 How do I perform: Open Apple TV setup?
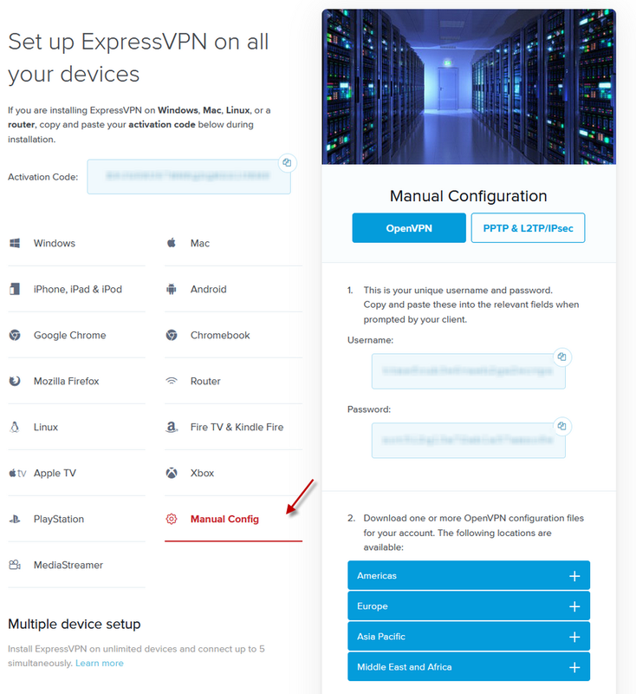point(76,474)
